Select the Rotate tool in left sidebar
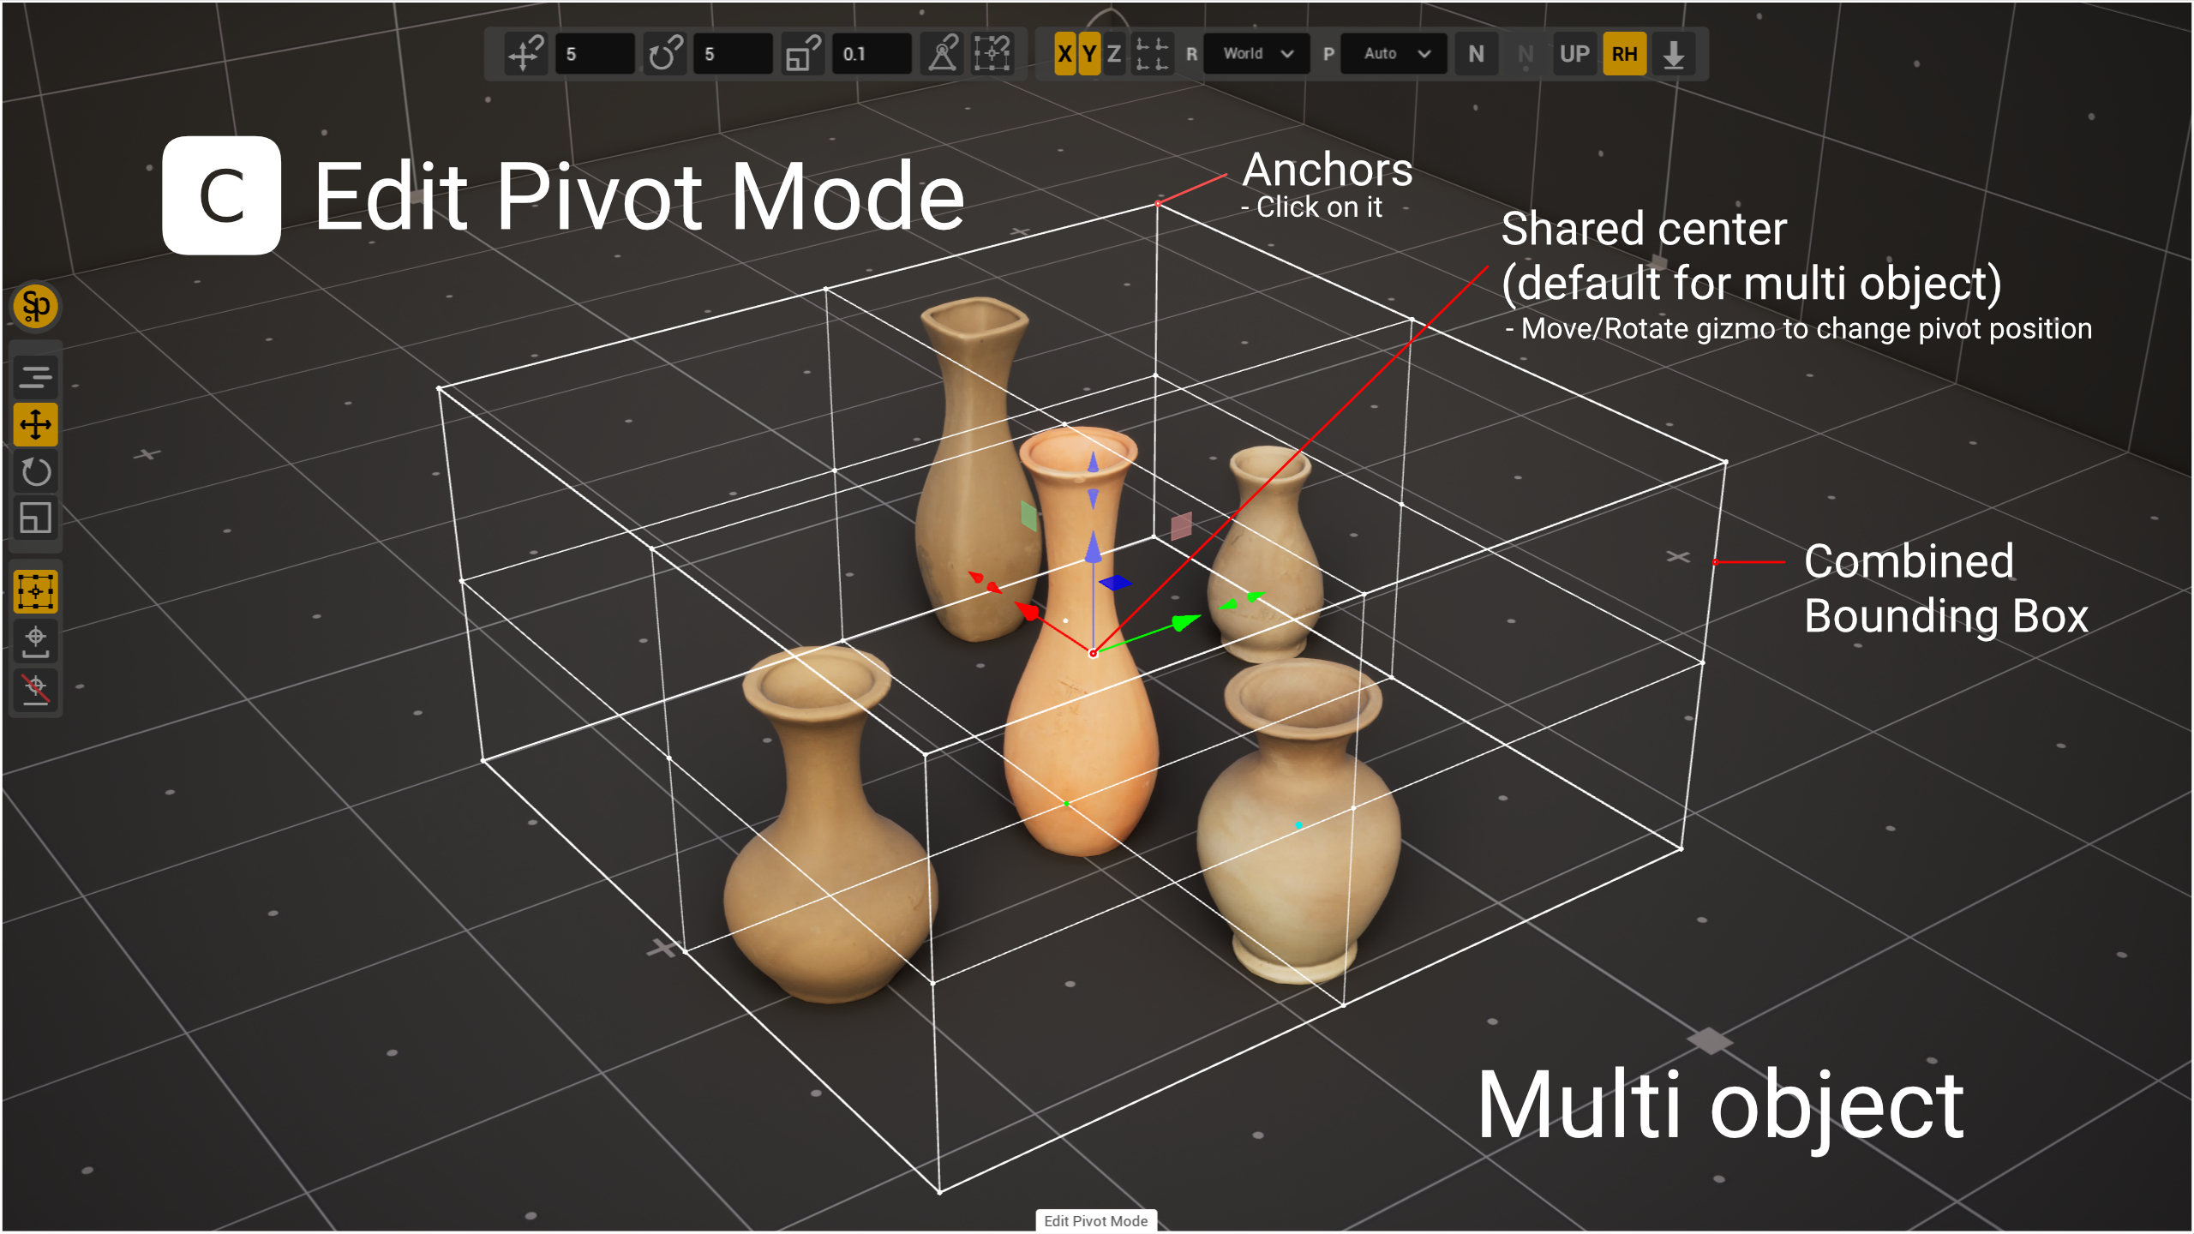This screenshot has height=1234, width=2194. click(x=35, y=471)
